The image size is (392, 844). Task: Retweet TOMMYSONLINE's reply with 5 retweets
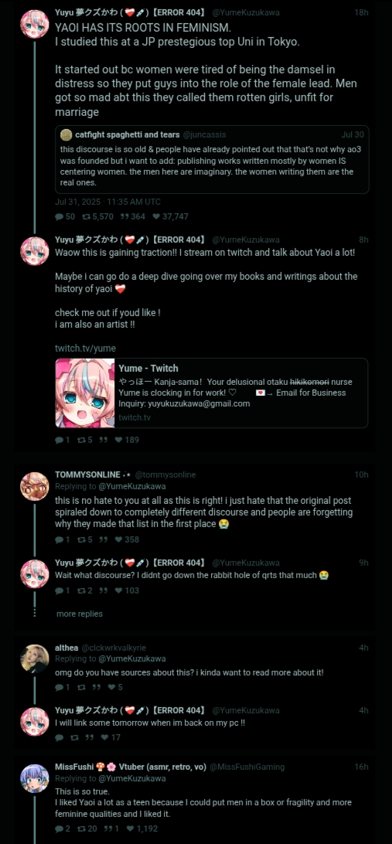point(81,539)
